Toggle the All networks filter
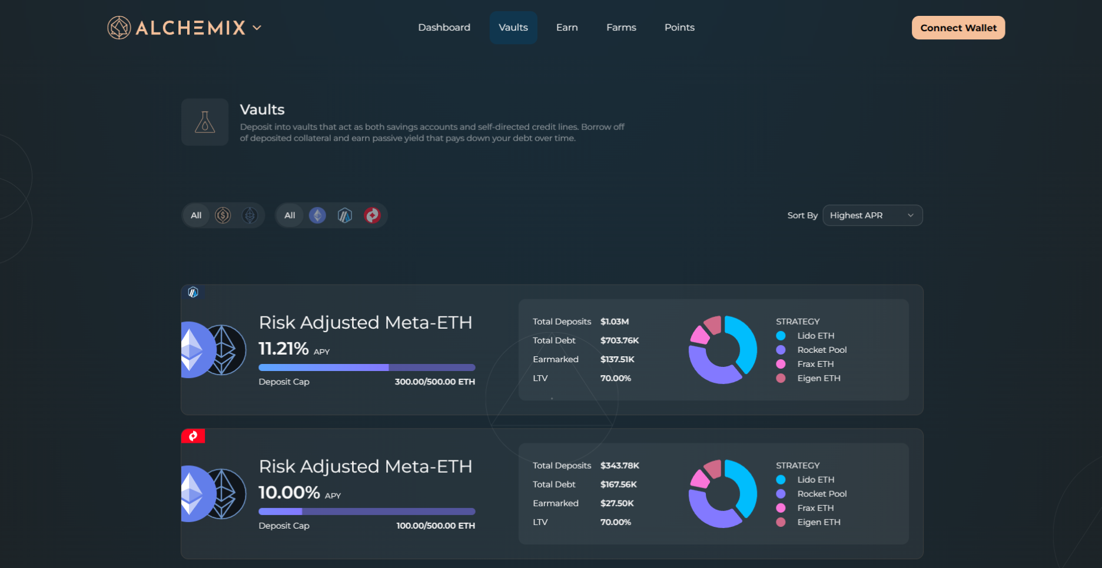 click(x=290, y=215)
